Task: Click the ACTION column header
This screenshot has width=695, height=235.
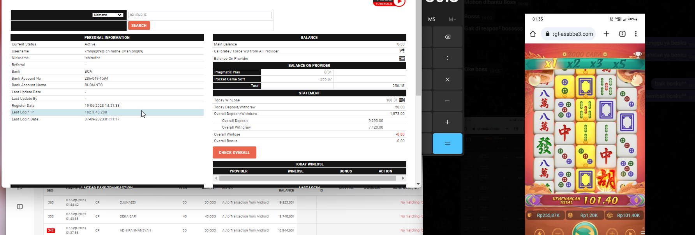Action: pos(385,171)
